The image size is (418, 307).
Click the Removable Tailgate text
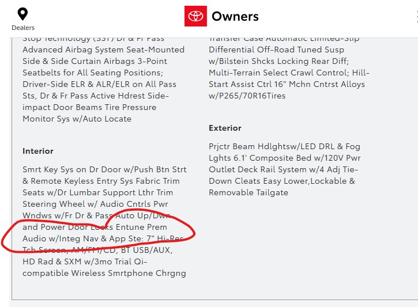248,192
